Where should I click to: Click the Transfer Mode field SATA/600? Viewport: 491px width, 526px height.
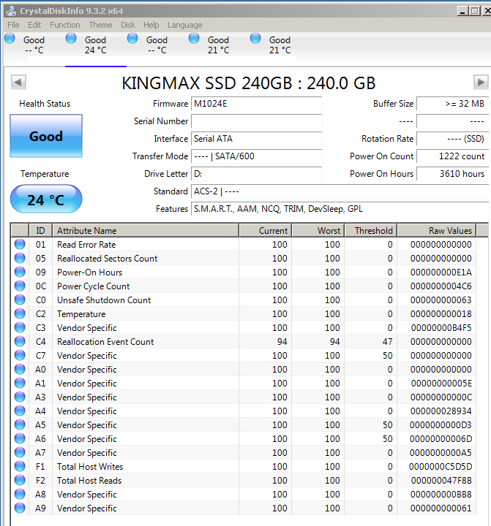tap(256, 156)
